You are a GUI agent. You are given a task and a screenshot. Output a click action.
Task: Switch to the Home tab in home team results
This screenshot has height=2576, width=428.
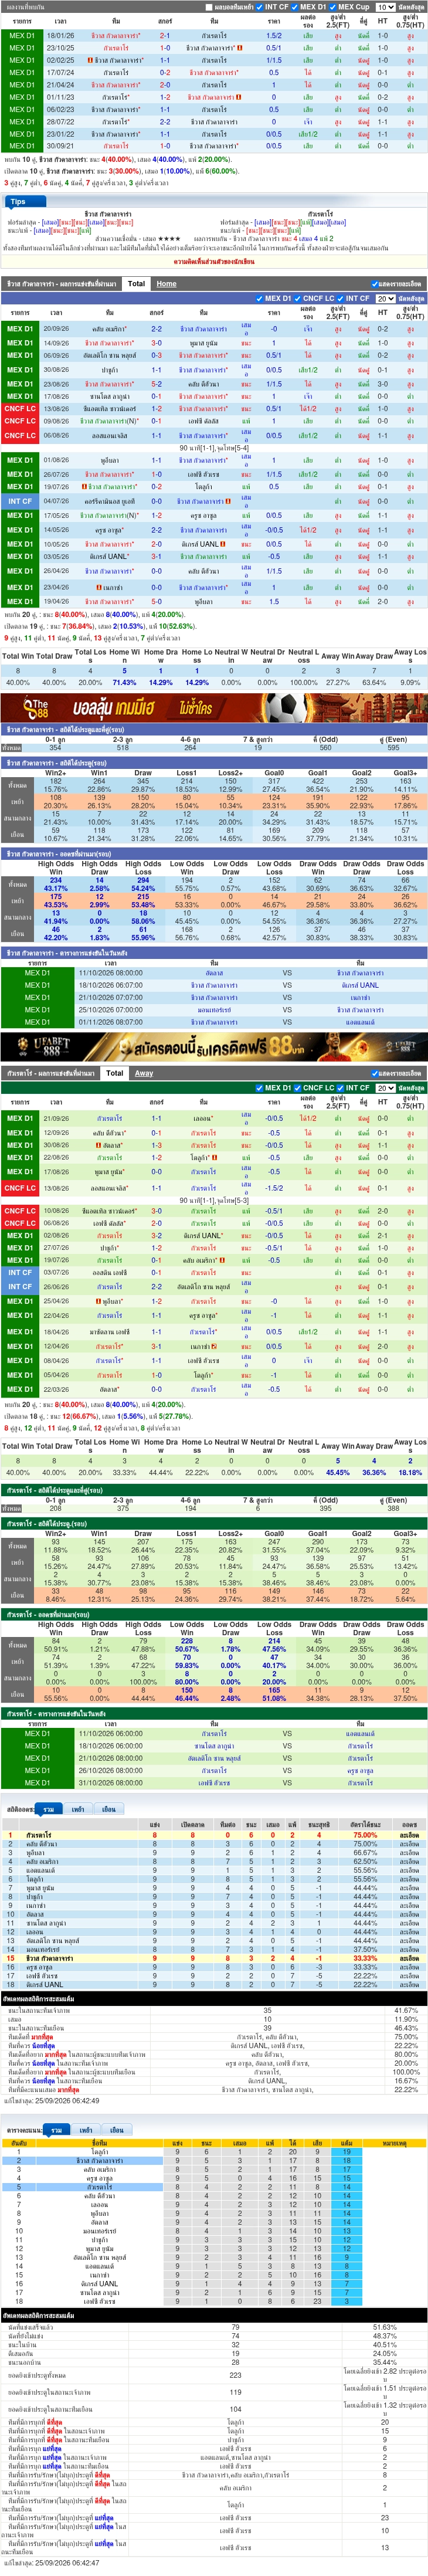point(166,284)
